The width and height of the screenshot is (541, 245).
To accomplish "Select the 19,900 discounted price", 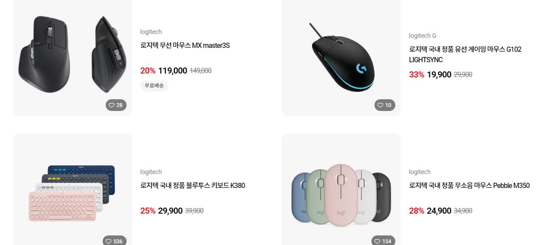I will click(x=439, y=75).
